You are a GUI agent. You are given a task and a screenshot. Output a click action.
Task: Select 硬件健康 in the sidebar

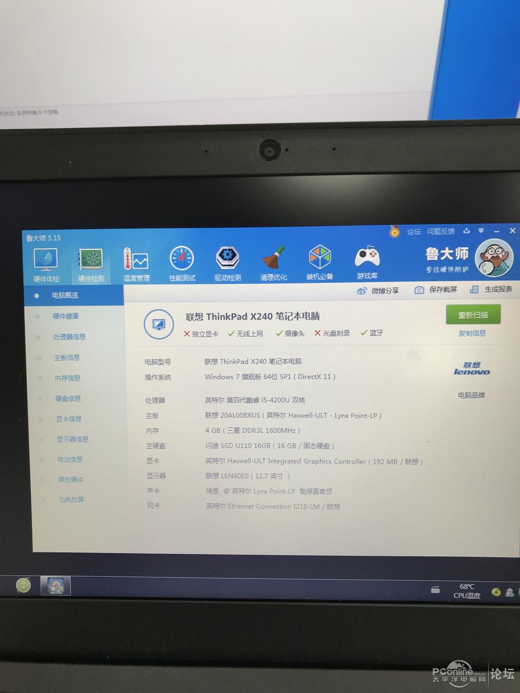click(65, 316)
